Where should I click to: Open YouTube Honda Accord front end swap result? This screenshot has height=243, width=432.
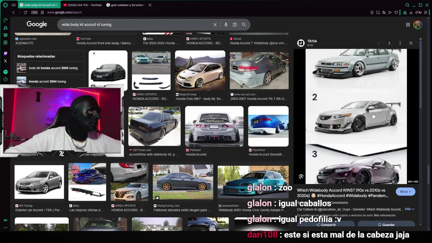coord(106,43)
